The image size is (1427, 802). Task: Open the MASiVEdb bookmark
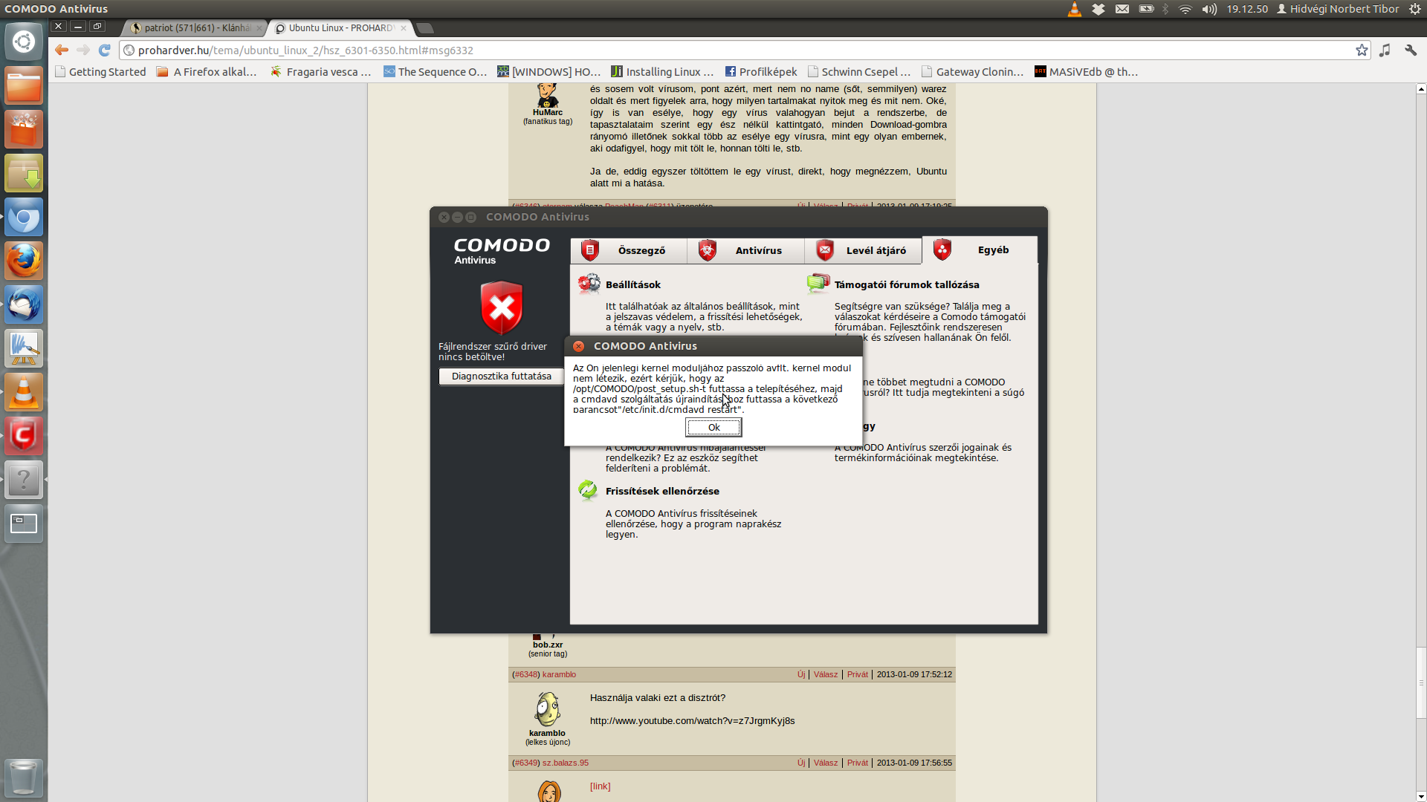1087,72
